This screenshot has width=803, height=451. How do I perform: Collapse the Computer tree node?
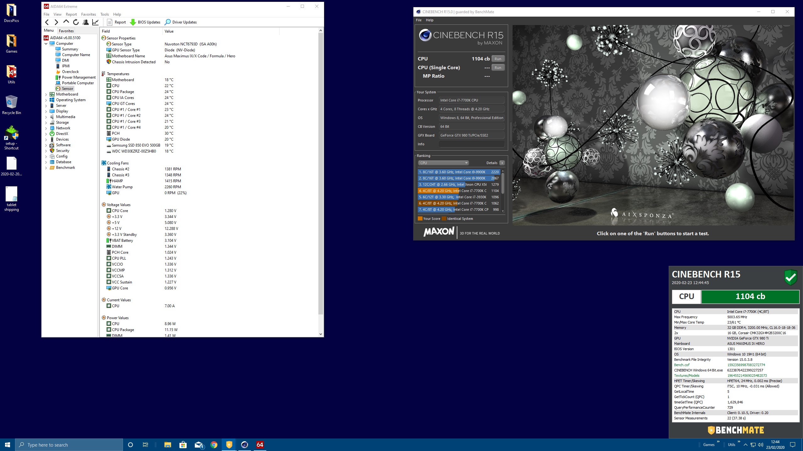point(46,44)
